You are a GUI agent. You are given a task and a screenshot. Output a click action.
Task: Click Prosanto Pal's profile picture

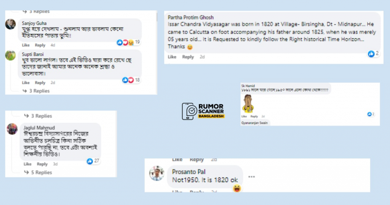point(157,173)
